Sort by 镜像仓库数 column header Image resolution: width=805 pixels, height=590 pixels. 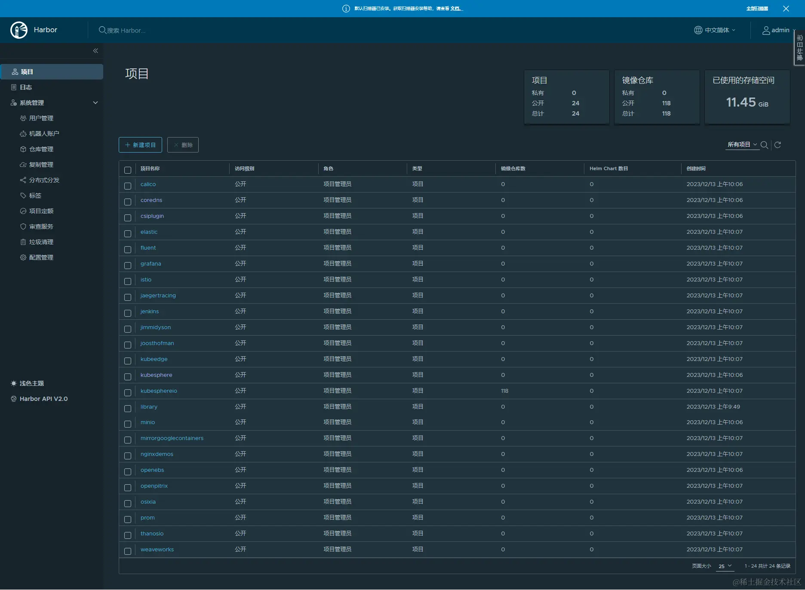point(513,168)
